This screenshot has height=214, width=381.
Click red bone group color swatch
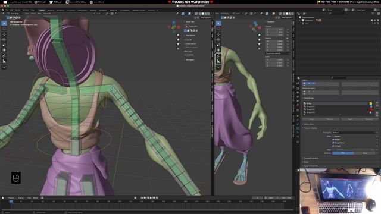click(x=371, y=109)
